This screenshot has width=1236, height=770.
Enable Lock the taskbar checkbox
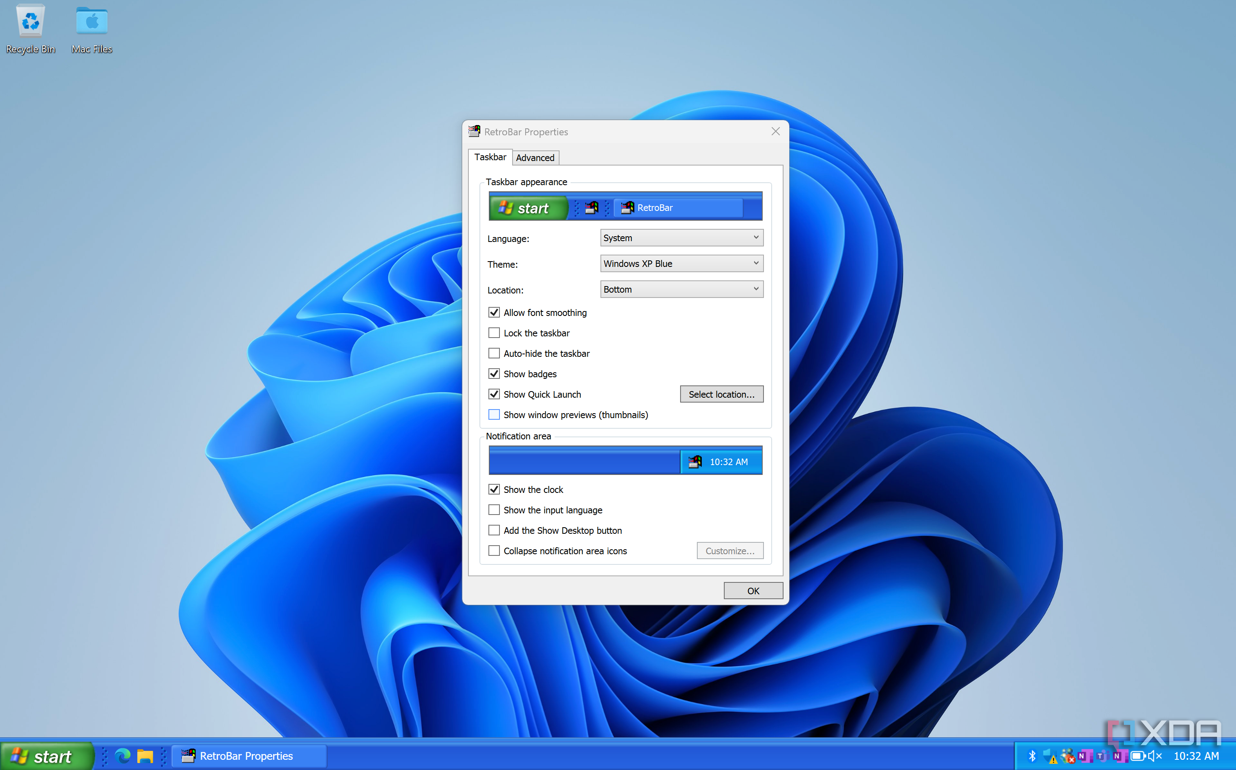(x=493, y=333)
